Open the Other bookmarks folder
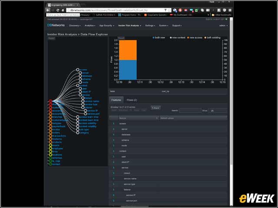 222,15
